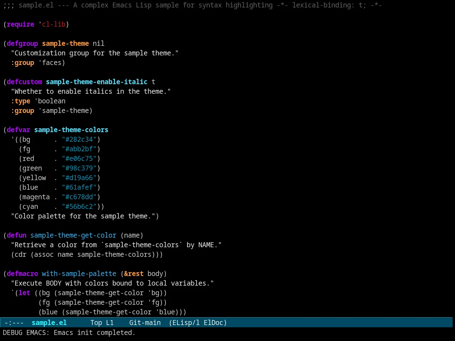Viewport: 455px width, 341px height.
Task: Click the 'cyan' key in the palette
Action: click(30, 206)
